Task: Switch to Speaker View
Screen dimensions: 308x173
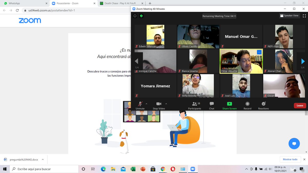Action: click(x=289, y=15)
